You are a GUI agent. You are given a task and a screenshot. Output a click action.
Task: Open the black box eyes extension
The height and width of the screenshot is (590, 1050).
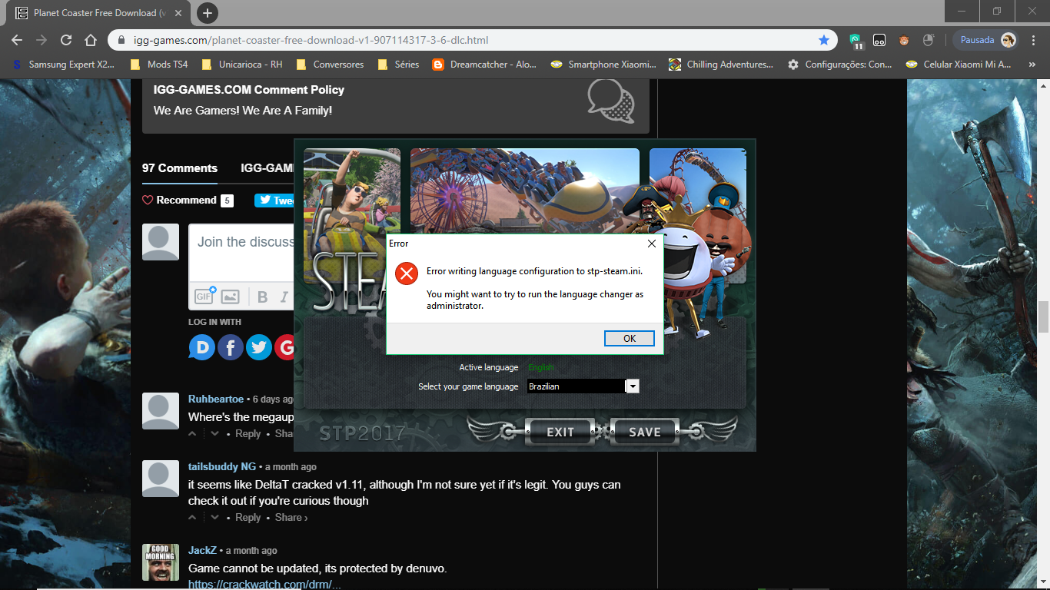pyautogui.click(x=879, y=40)
